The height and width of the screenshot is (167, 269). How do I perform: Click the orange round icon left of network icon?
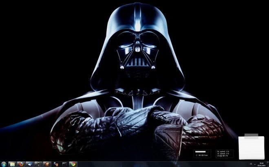[47, 164]
